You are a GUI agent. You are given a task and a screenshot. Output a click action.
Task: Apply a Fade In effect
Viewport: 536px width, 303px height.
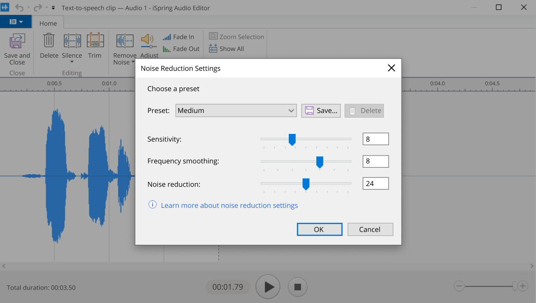click(179, 37)
